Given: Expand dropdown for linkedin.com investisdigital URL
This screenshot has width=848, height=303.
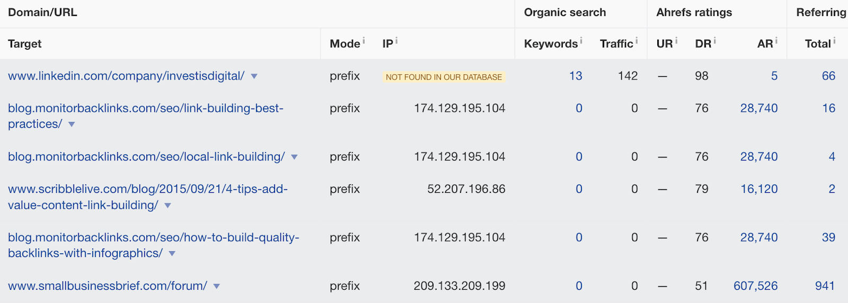Looking at the screenshot, I should click(x=254, y=76).
